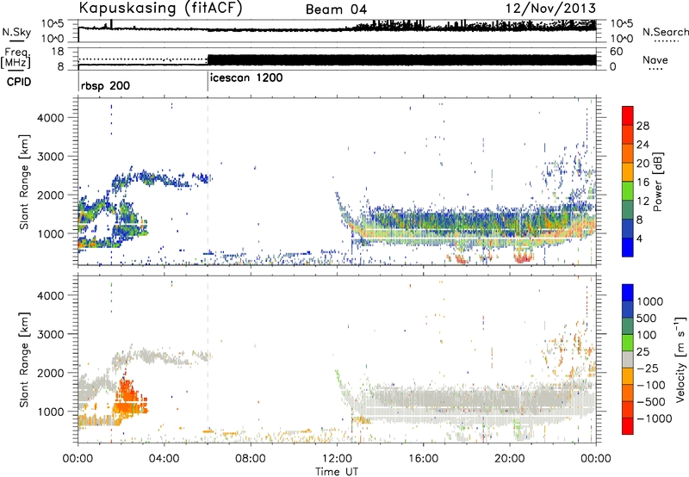Click the Time UT axis title
The width and height of the screenshot is (689, 477).
click(337, 472)
